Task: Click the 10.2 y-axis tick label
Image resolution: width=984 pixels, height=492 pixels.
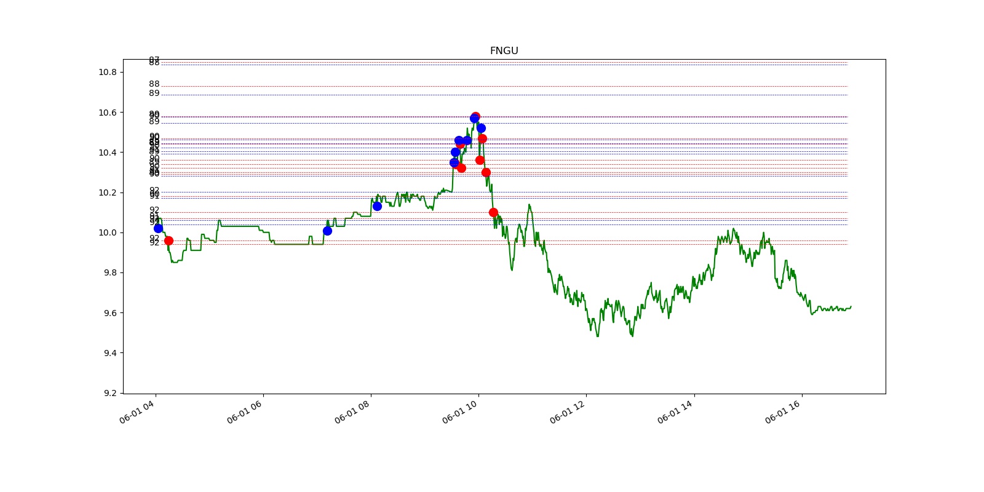Action: (x=107, y=192)
